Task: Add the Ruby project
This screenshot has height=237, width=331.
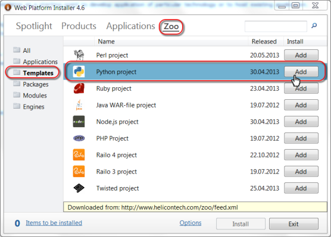Action: [x=301, y=89]
